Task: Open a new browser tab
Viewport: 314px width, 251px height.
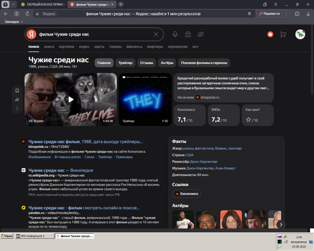Action: pyautogui.click(x=121, y=4)
